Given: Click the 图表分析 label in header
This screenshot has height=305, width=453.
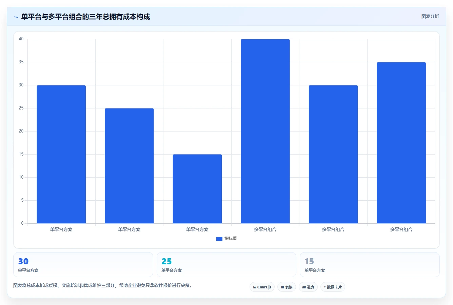Looking at the screenshot, I should click(430, 16).
